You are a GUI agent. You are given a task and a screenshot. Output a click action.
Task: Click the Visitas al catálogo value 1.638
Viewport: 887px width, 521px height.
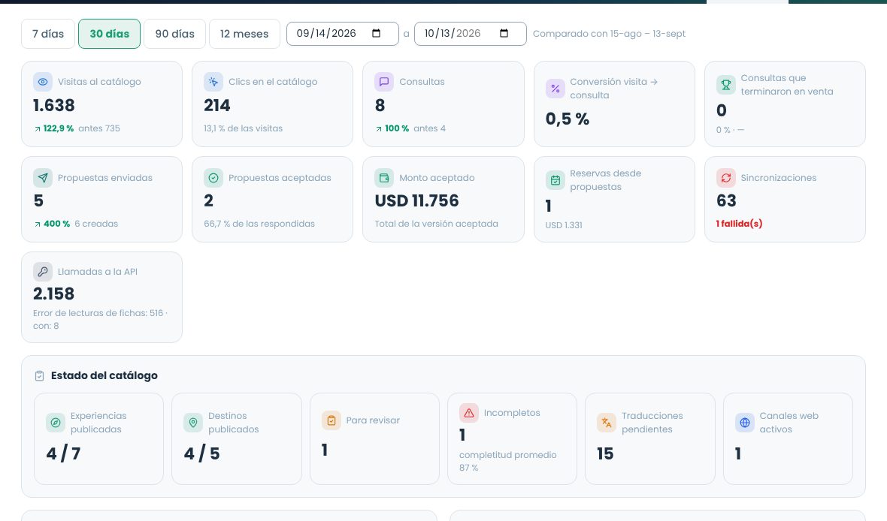click(x=53, y=106)
